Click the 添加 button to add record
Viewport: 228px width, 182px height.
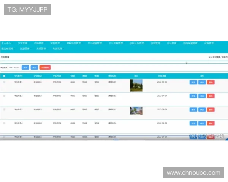pos(34,67)
